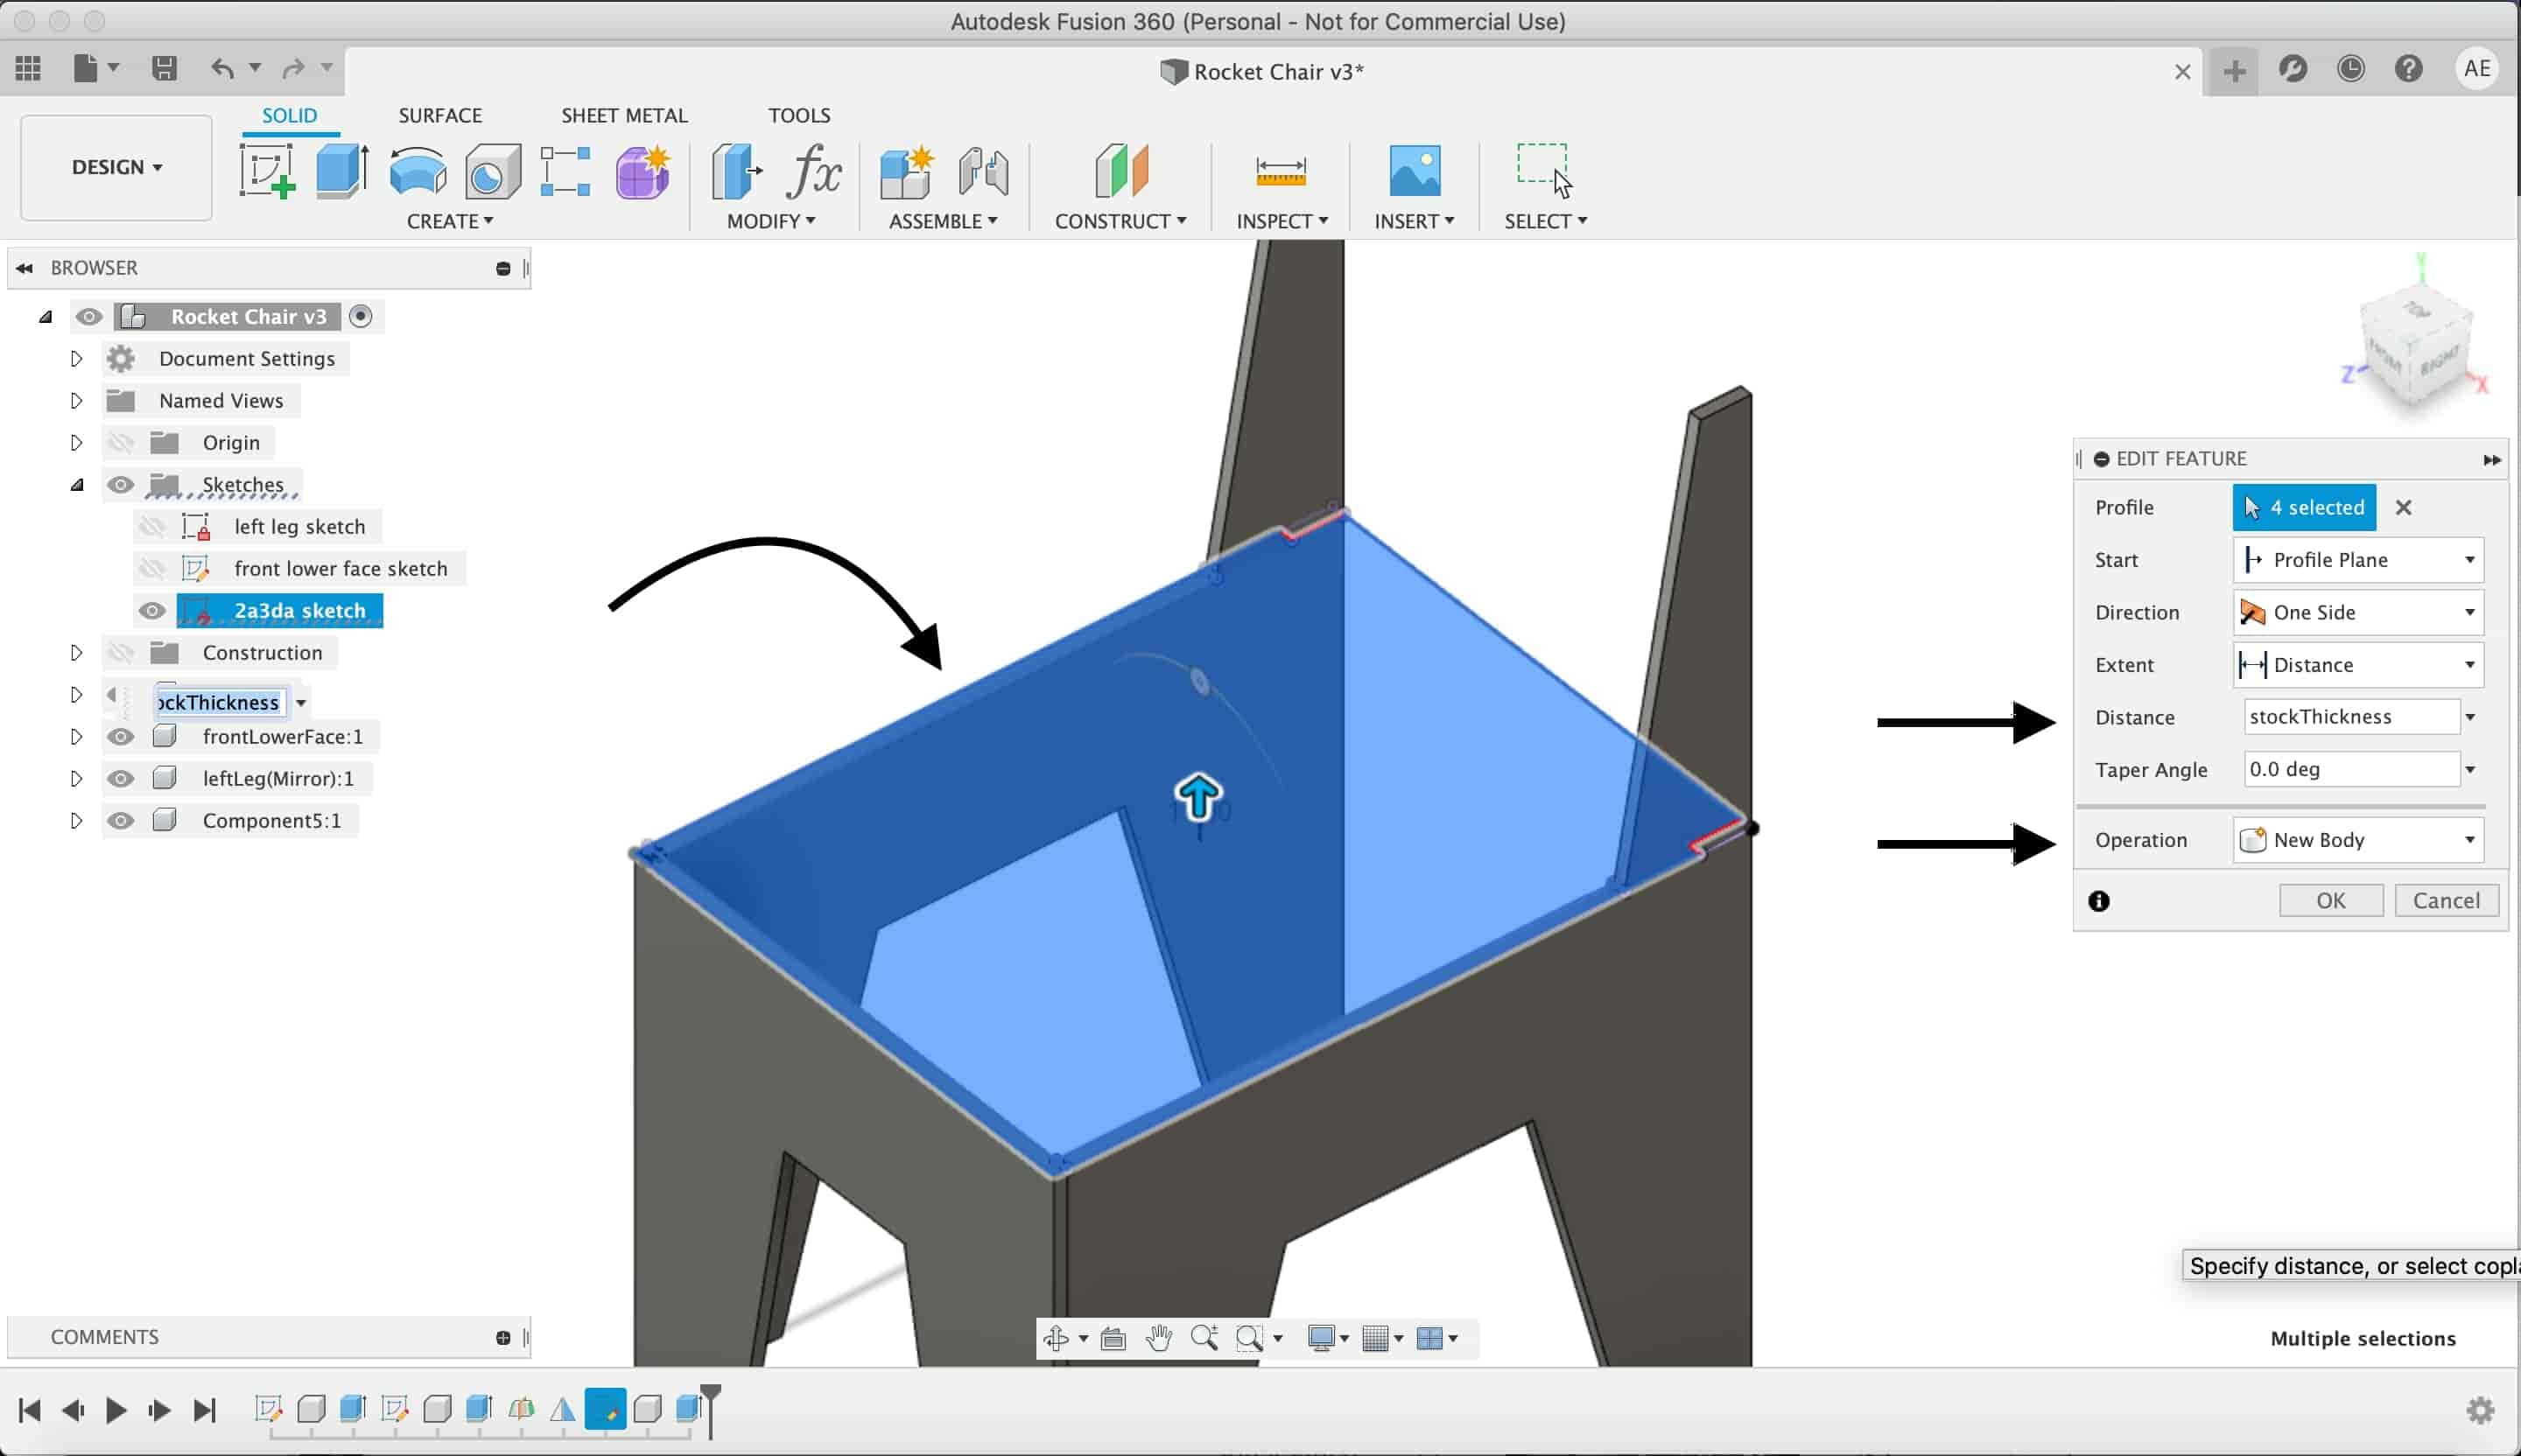Click the Hole tool icon

pyautogui.click(x=492, y=172)
